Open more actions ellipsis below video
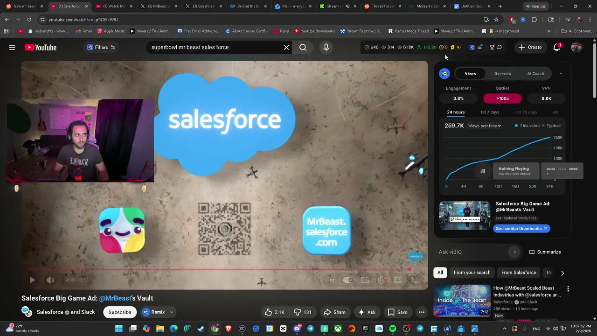Viewport: 597px width, 336px height. click(421, 312)
